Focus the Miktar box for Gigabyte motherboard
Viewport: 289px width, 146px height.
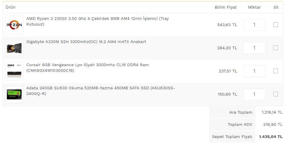click(254, 48)
